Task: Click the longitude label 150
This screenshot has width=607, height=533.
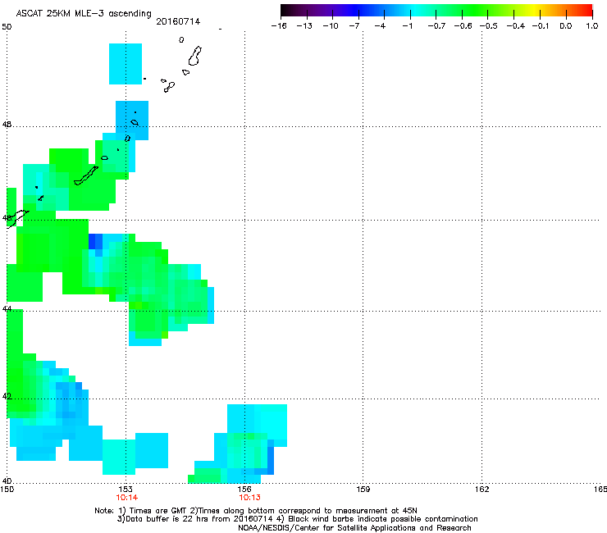Action: [x=7, y=490]
